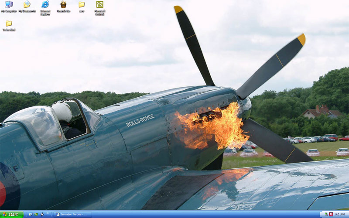
Task: Click the 9:01 PM taskbar clock
Action: [341, 215]
